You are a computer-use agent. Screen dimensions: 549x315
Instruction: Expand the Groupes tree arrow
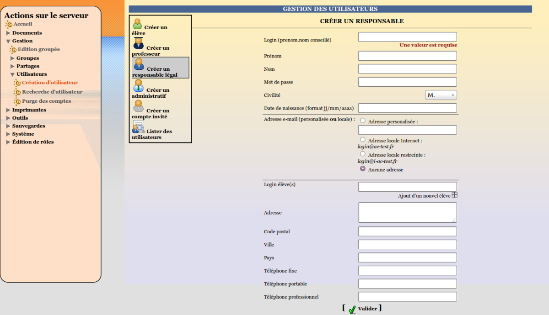[x=12, y=58]
